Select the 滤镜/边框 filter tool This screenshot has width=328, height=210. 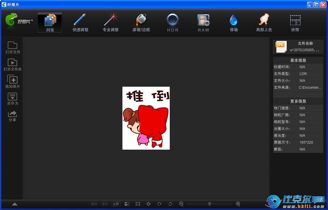(141, 23)
